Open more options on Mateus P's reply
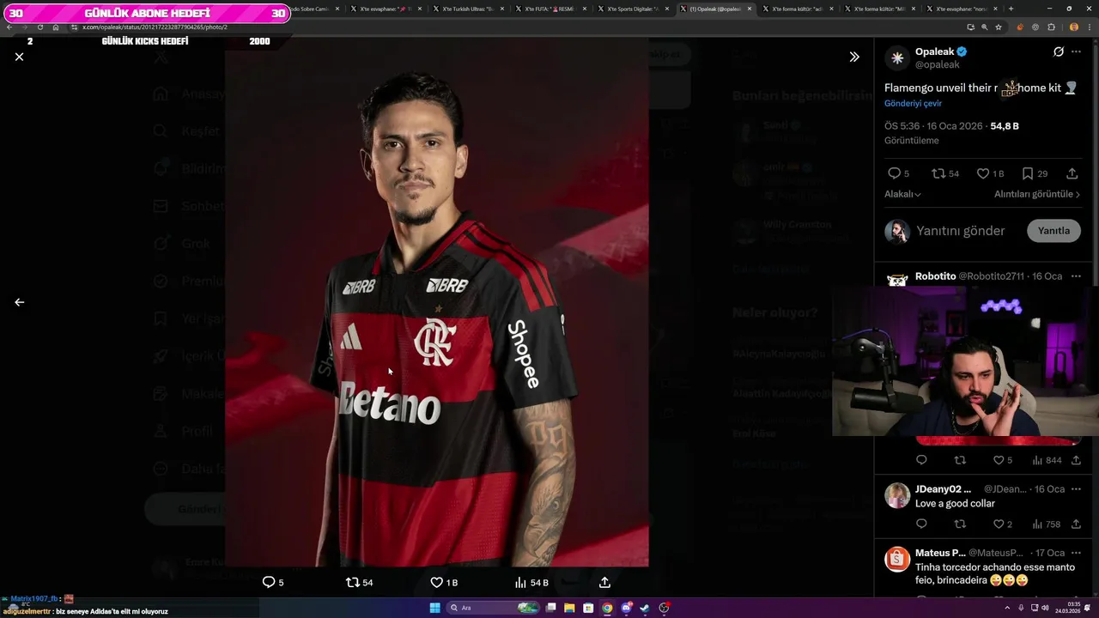The height and width of the screenshot is (618, 1099). tap(1076, 553)
